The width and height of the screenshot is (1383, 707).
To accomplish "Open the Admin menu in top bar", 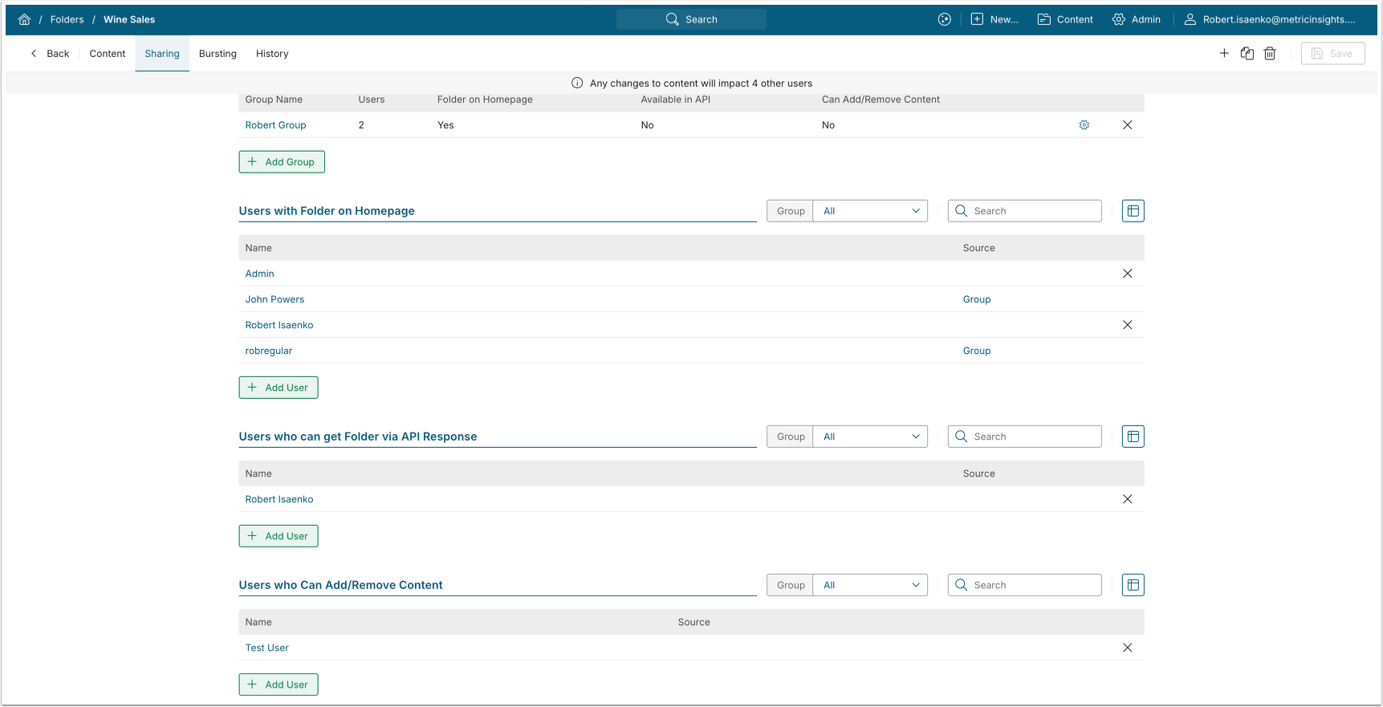I will 1136,19.
